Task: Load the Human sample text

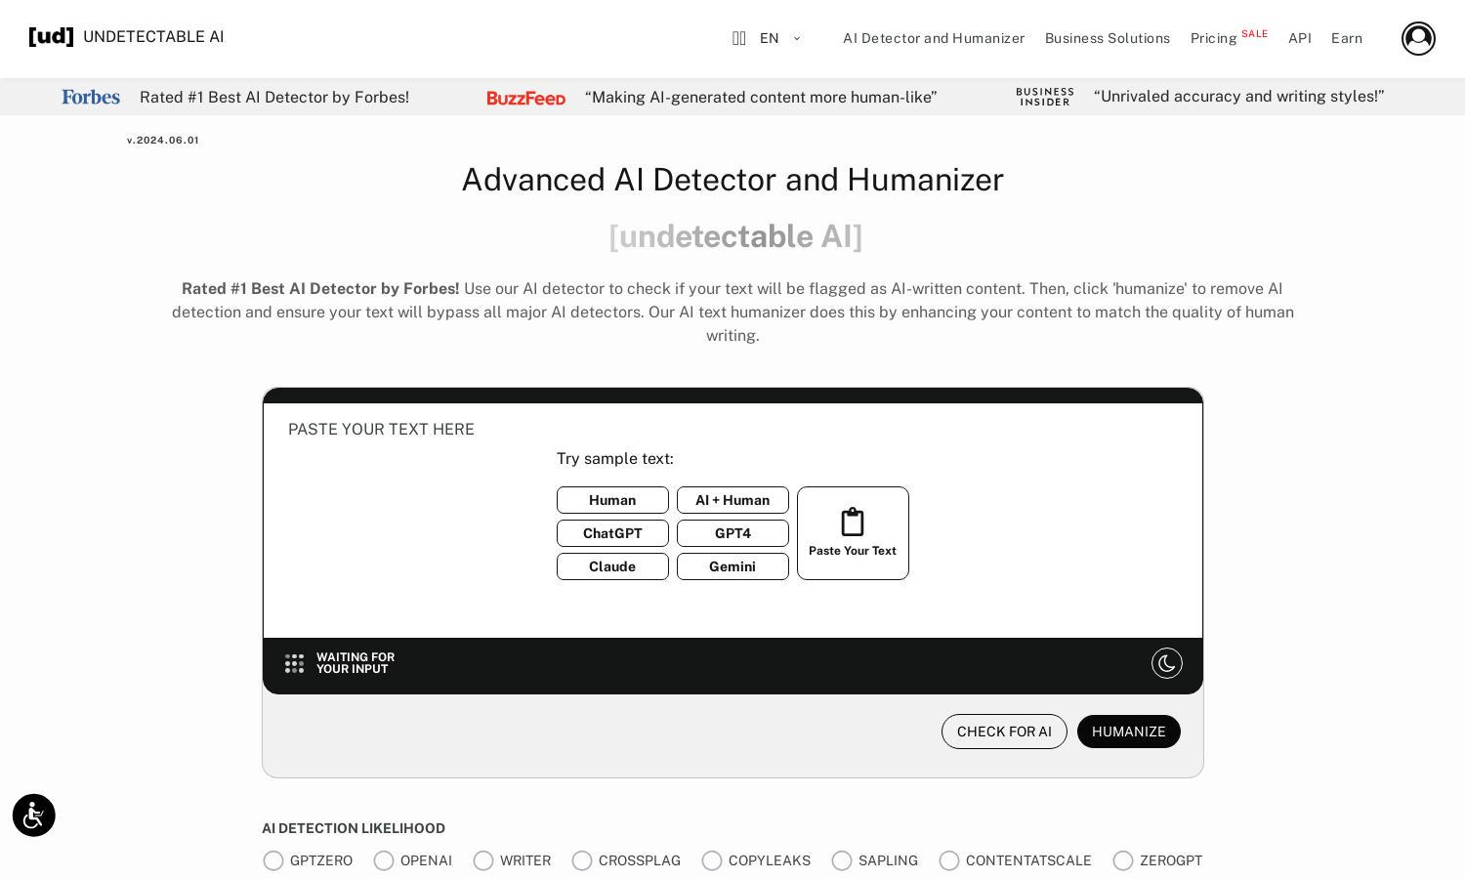Action: pyautogui.click(x=612, y=500)
